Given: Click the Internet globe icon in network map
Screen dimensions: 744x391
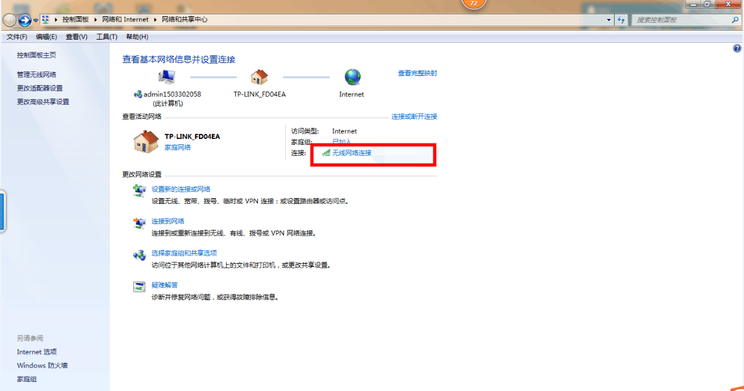Looking at the screenshot, I should pyautogui.click(x=352, y=77).
